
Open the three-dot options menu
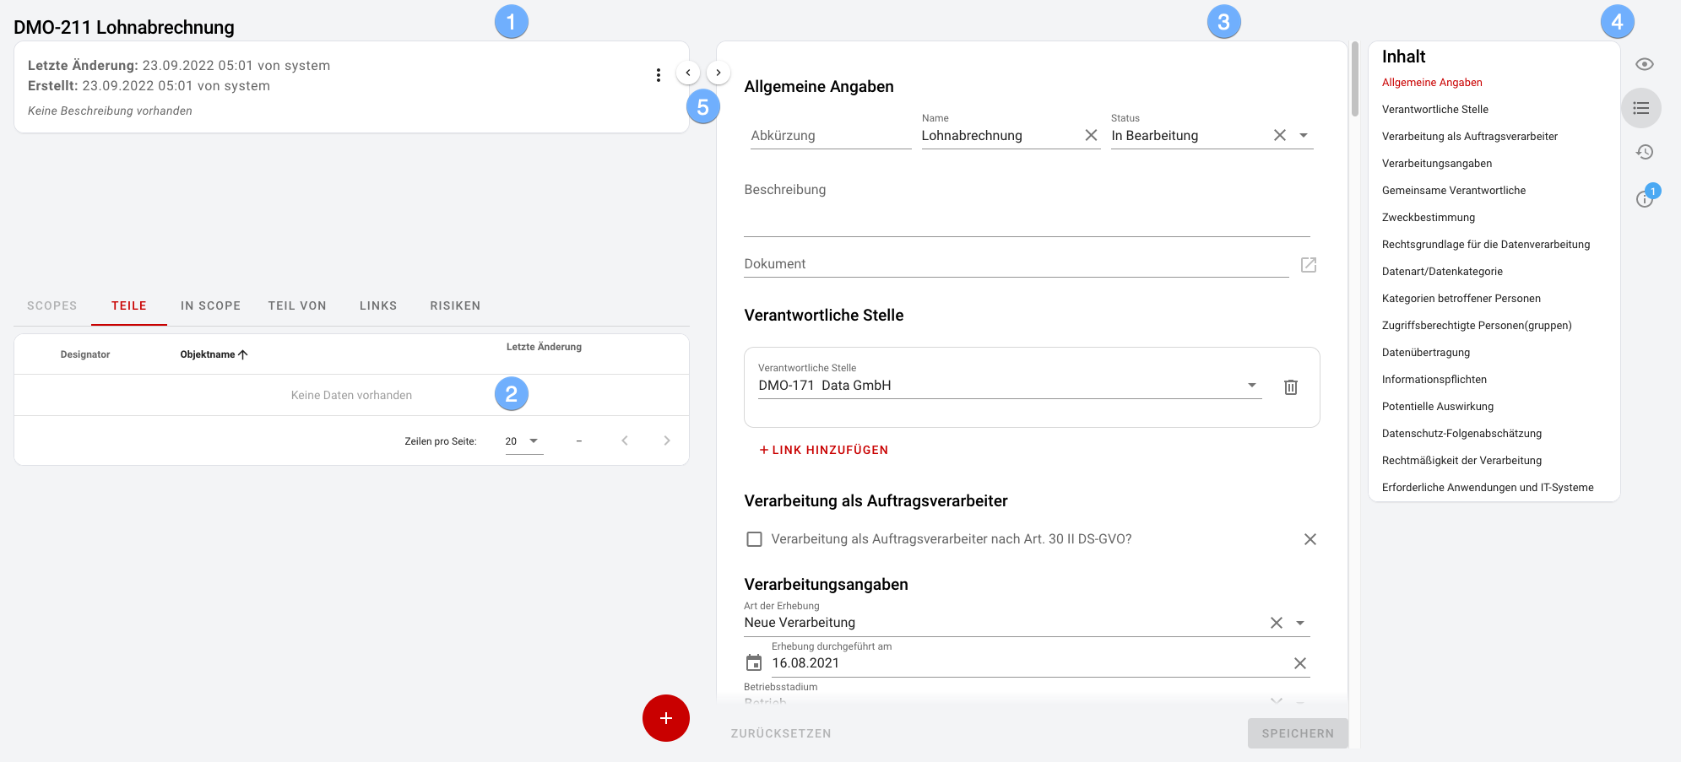coord(659,74)
